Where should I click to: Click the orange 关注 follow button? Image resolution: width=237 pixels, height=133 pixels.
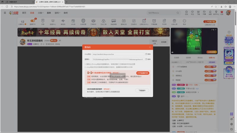click(54, 40)
